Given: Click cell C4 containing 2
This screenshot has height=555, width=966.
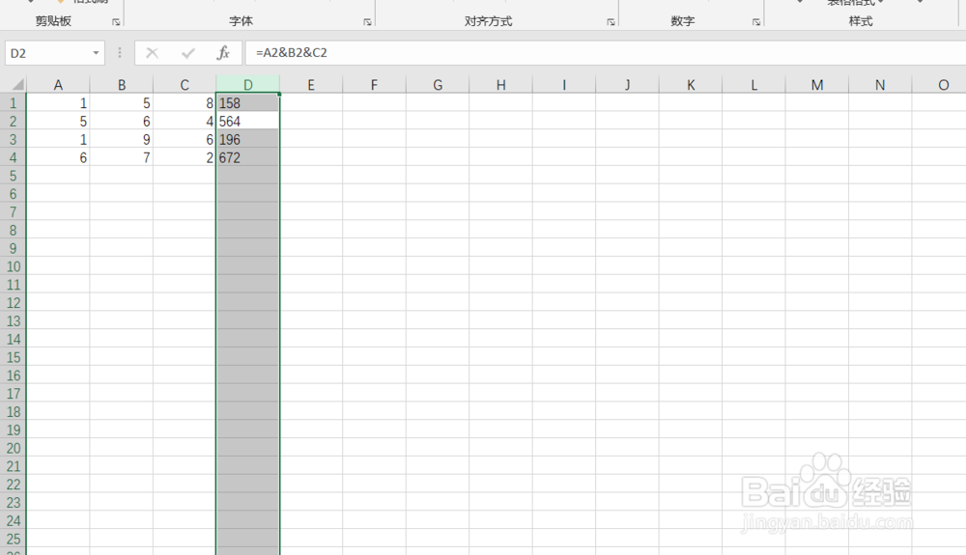Looking at the screenshot, I should point(185,157).
